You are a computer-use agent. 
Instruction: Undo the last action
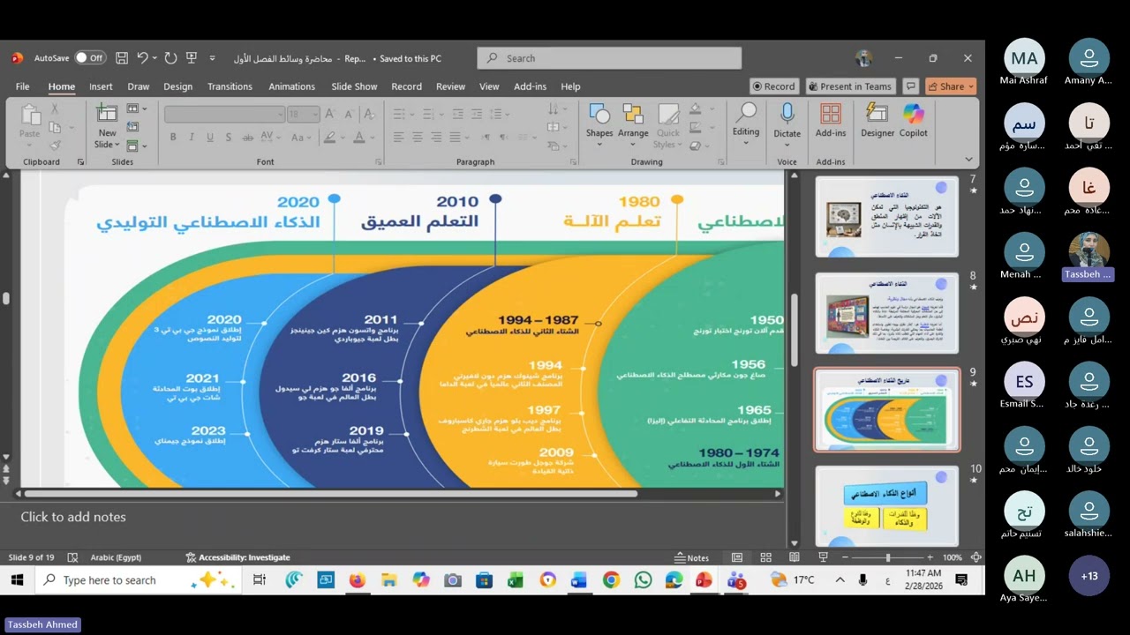[x=143, y=58]
